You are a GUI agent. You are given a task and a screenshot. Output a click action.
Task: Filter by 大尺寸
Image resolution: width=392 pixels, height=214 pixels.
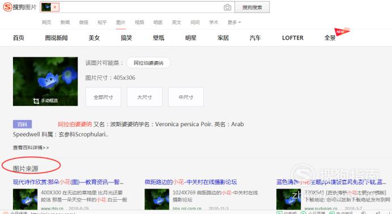click(145, 97)
